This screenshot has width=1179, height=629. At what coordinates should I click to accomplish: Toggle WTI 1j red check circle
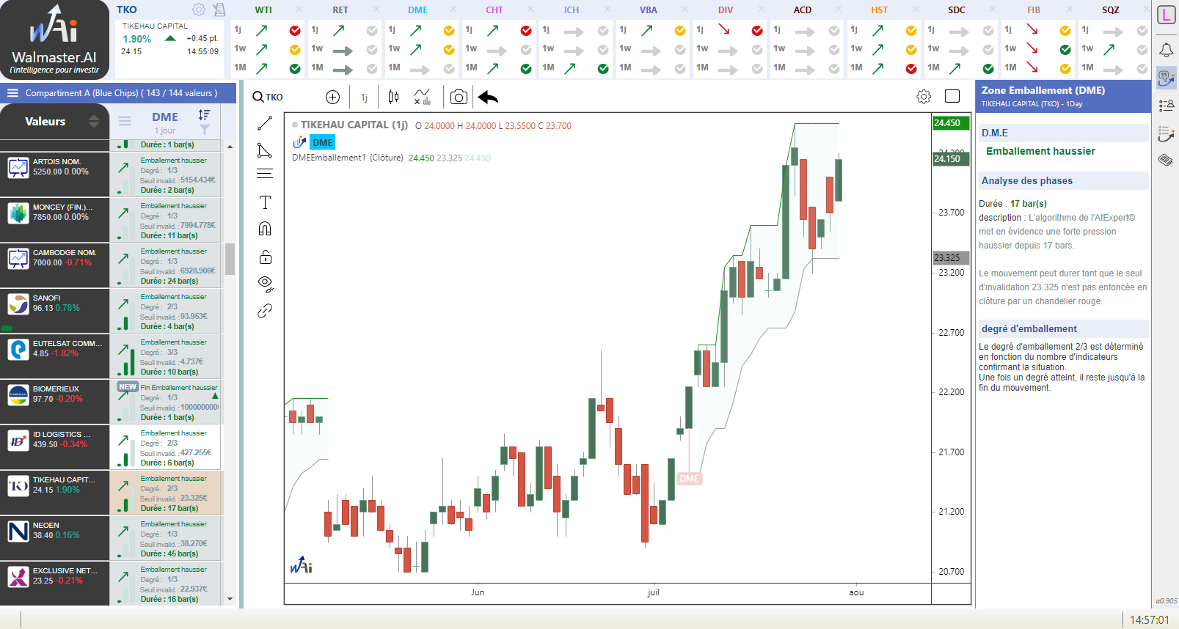click(x=295, y=31)
